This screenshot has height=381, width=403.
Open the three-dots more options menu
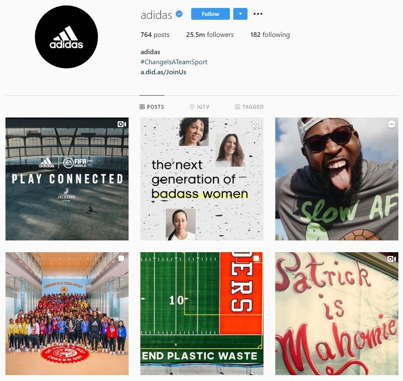tap(258, 14)
